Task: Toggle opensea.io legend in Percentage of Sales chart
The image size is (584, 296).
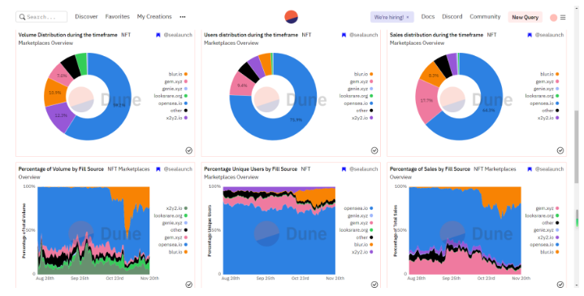Action: pyautogui.click(x=544, y=245)
